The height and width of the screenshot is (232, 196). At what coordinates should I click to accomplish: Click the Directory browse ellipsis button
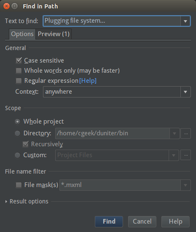[x=185, y=134]
